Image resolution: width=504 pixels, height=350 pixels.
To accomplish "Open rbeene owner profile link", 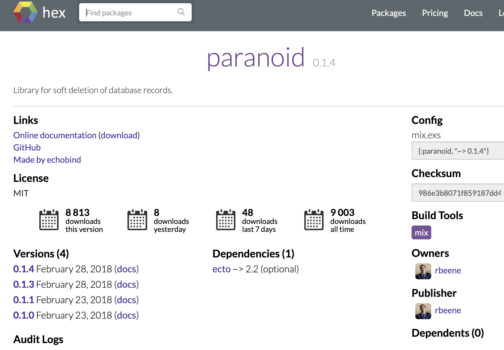I will tap(448, 270).
